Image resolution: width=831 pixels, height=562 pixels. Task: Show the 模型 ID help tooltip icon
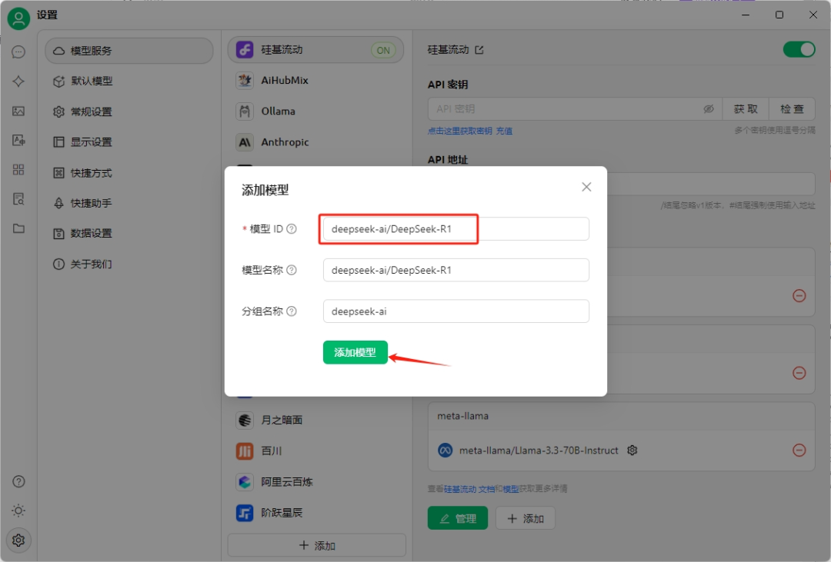point(292,229)
